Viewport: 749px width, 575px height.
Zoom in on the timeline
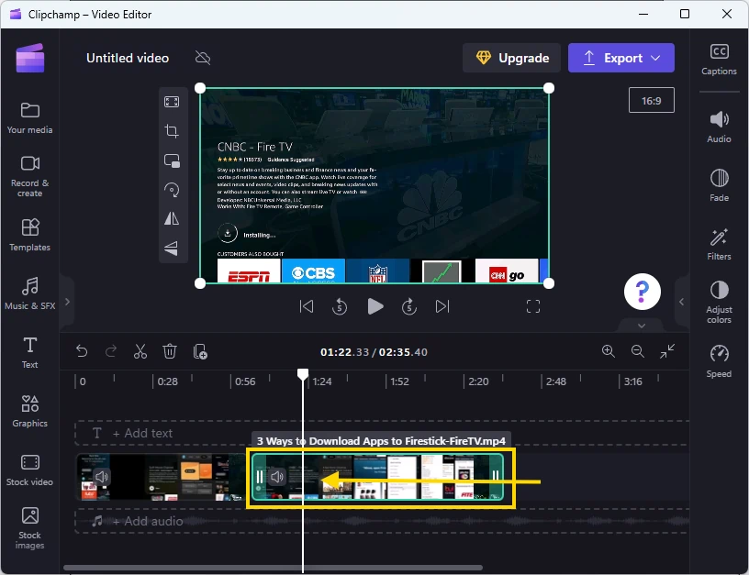coord(608,351)
